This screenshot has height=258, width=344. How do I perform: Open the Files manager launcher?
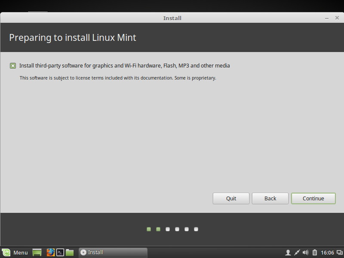pos(70,252)
